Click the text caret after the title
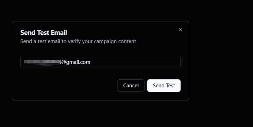The width and height of the screenshot is (253, 127). pos(67,33)
